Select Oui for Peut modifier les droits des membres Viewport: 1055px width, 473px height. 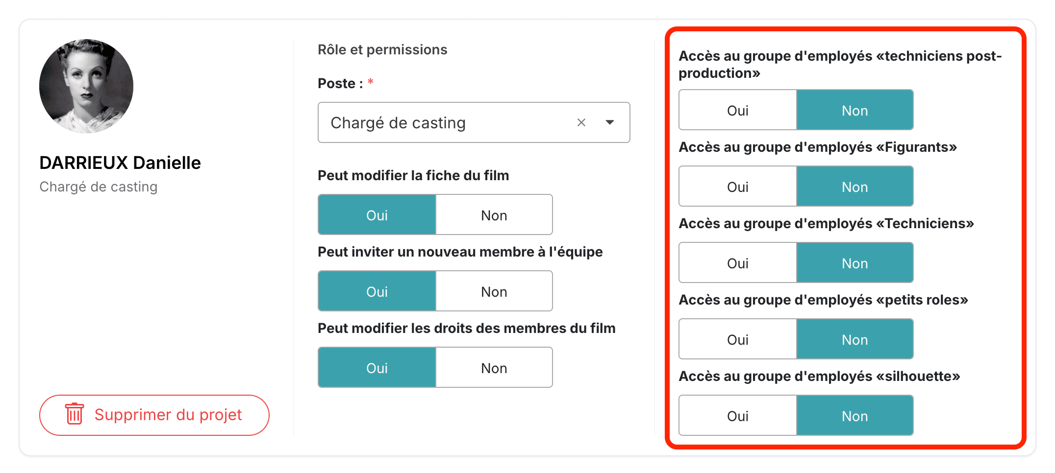click(377, 368)
